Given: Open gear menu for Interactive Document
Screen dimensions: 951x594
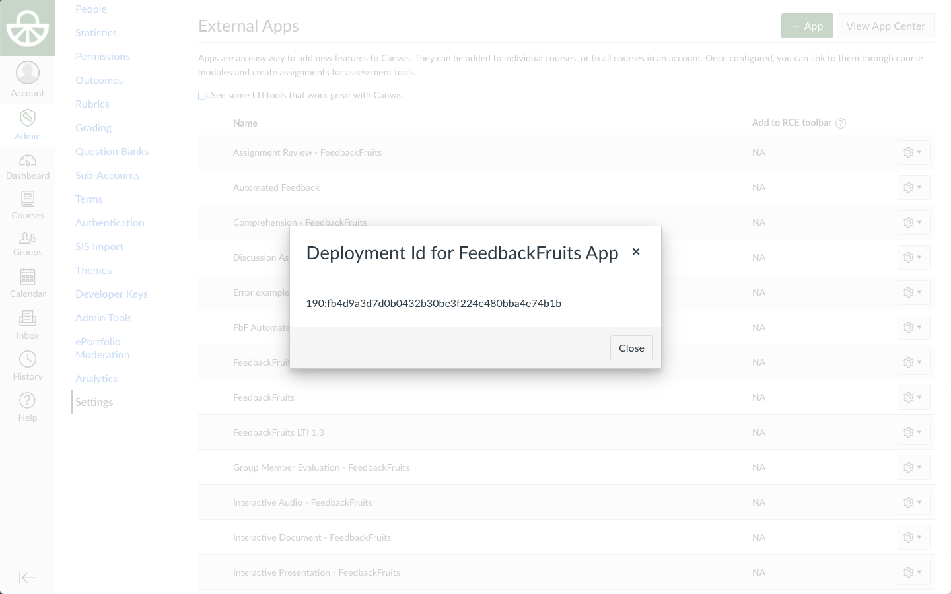Looking at the screenshot, I should click(x=914, y=537).
